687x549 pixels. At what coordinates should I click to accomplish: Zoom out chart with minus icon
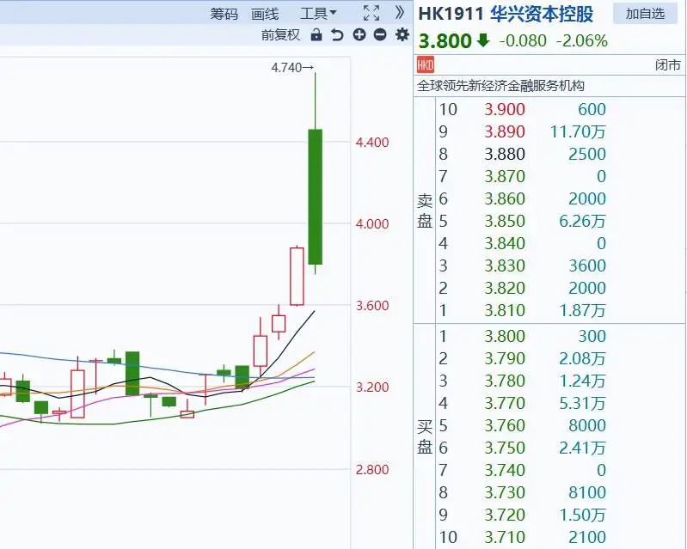coord(380,35)
